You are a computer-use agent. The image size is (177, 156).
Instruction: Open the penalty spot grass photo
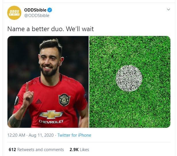tap(130, 82)
